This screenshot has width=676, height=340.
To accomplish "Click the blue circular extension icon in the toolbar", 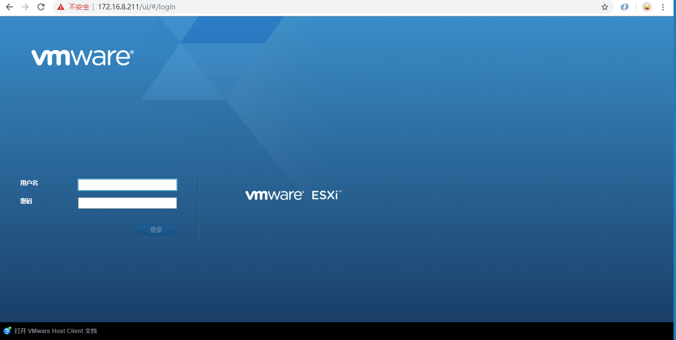I will click(625, 7).
